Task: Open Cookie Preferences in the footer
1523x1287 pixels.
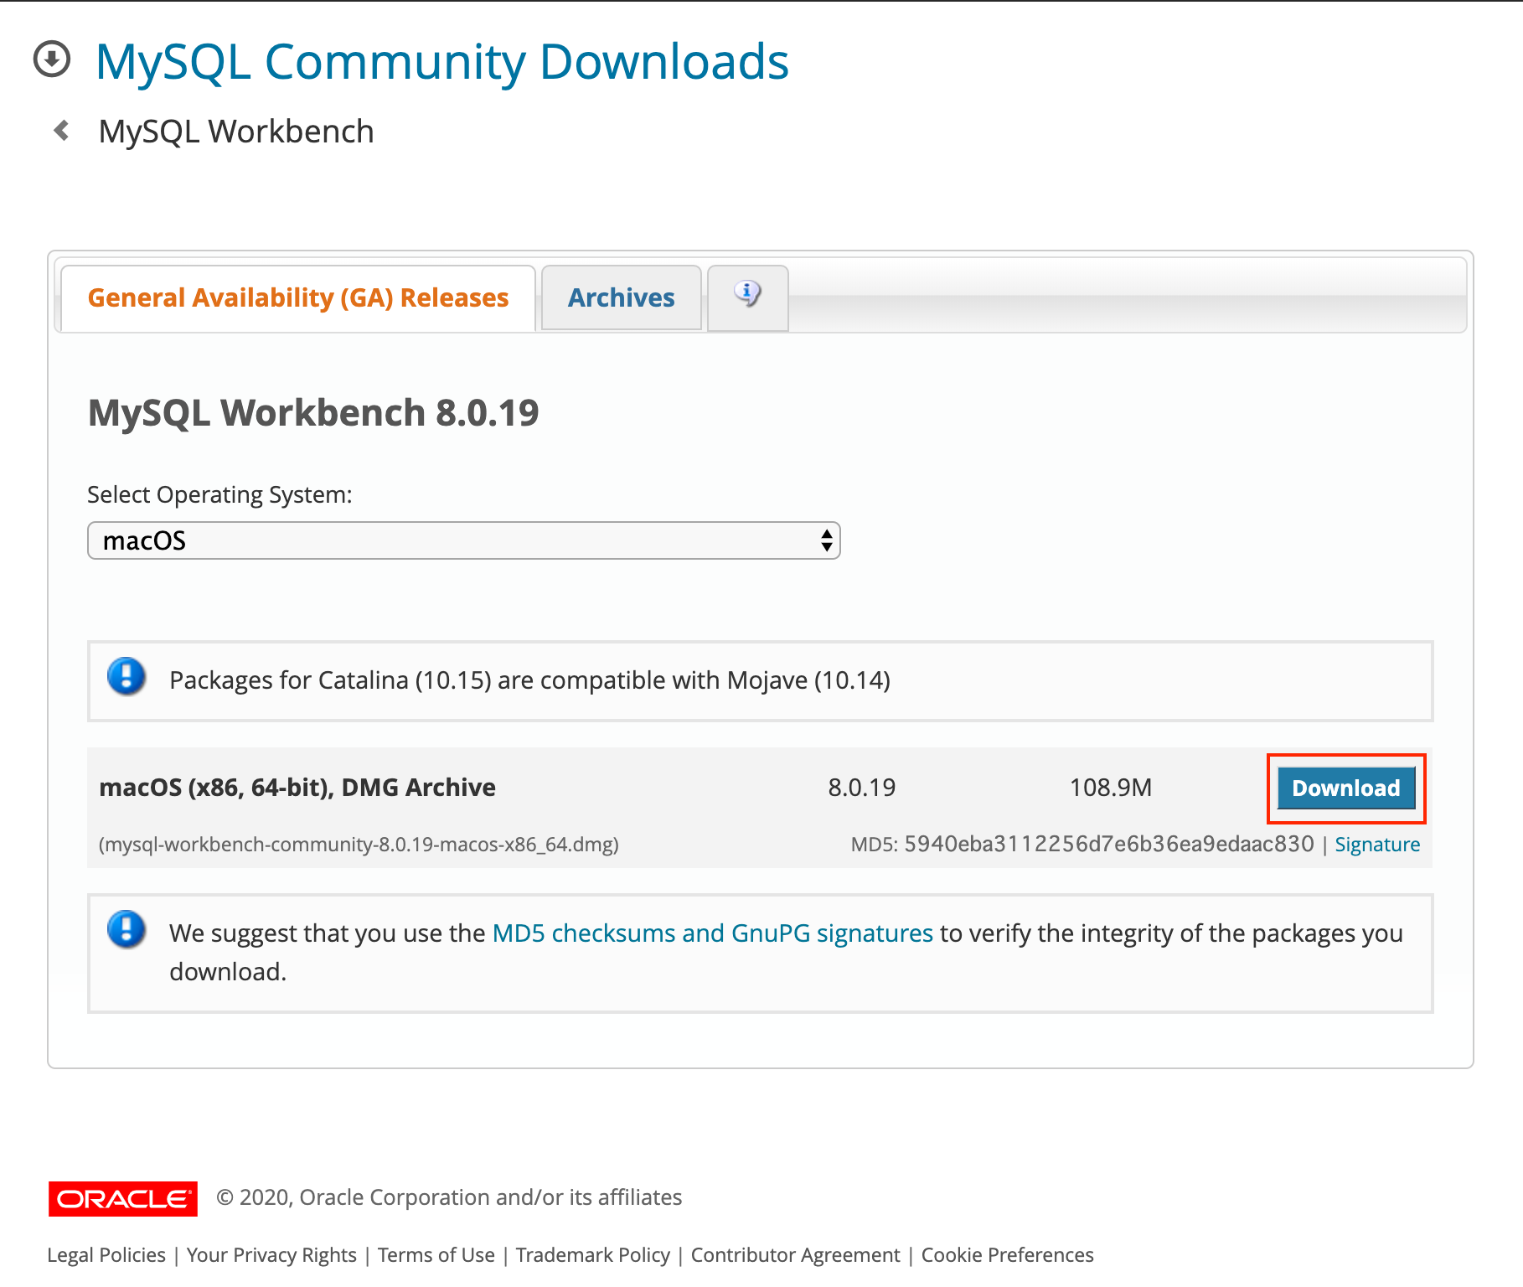Action: (1007, 1255)
